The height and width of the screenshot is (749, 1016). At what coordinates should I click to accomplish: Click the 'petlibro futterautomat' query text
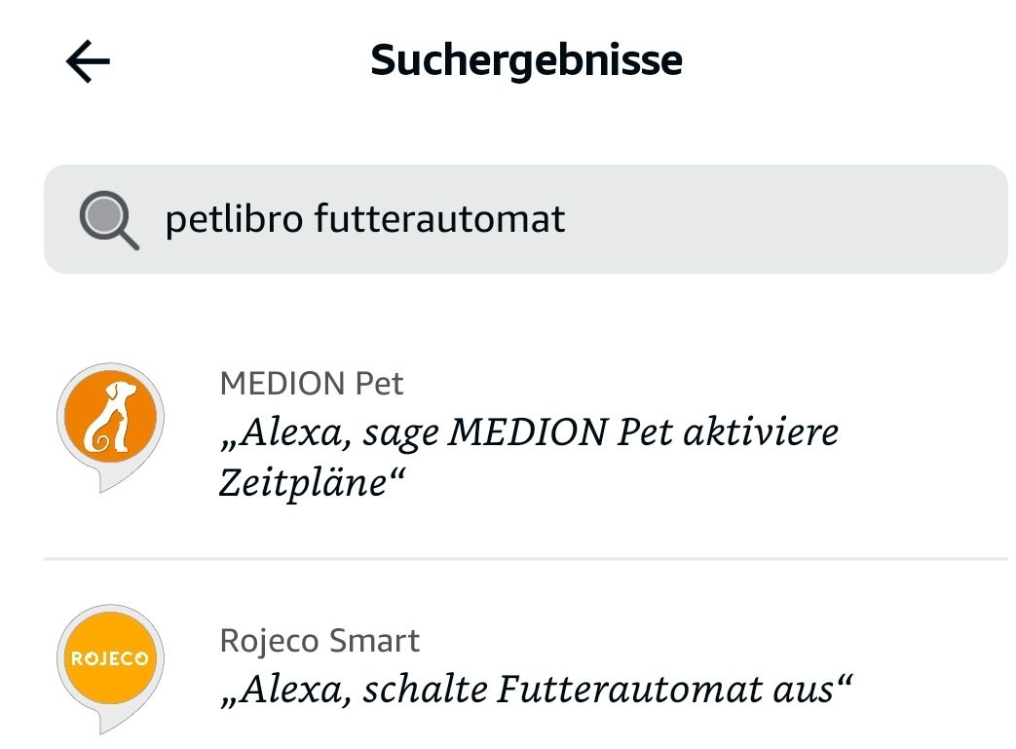pos(365,219)
